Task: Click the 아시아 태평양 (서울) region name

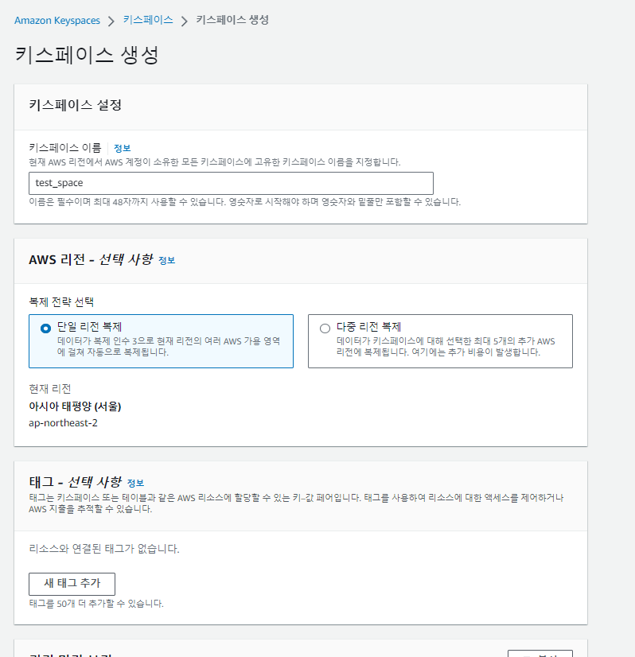Action: (75, 406)
